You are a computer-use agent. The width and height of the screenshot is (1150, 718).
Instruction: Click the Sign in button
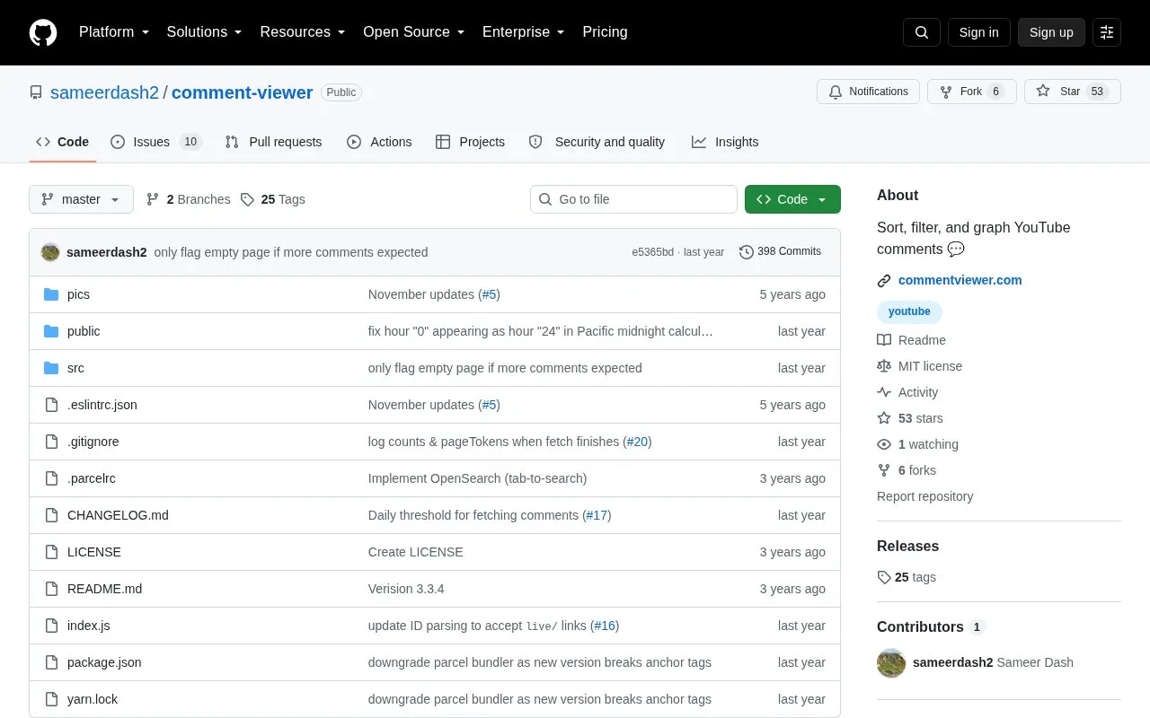pyautogui.click(x=978, y=32)
